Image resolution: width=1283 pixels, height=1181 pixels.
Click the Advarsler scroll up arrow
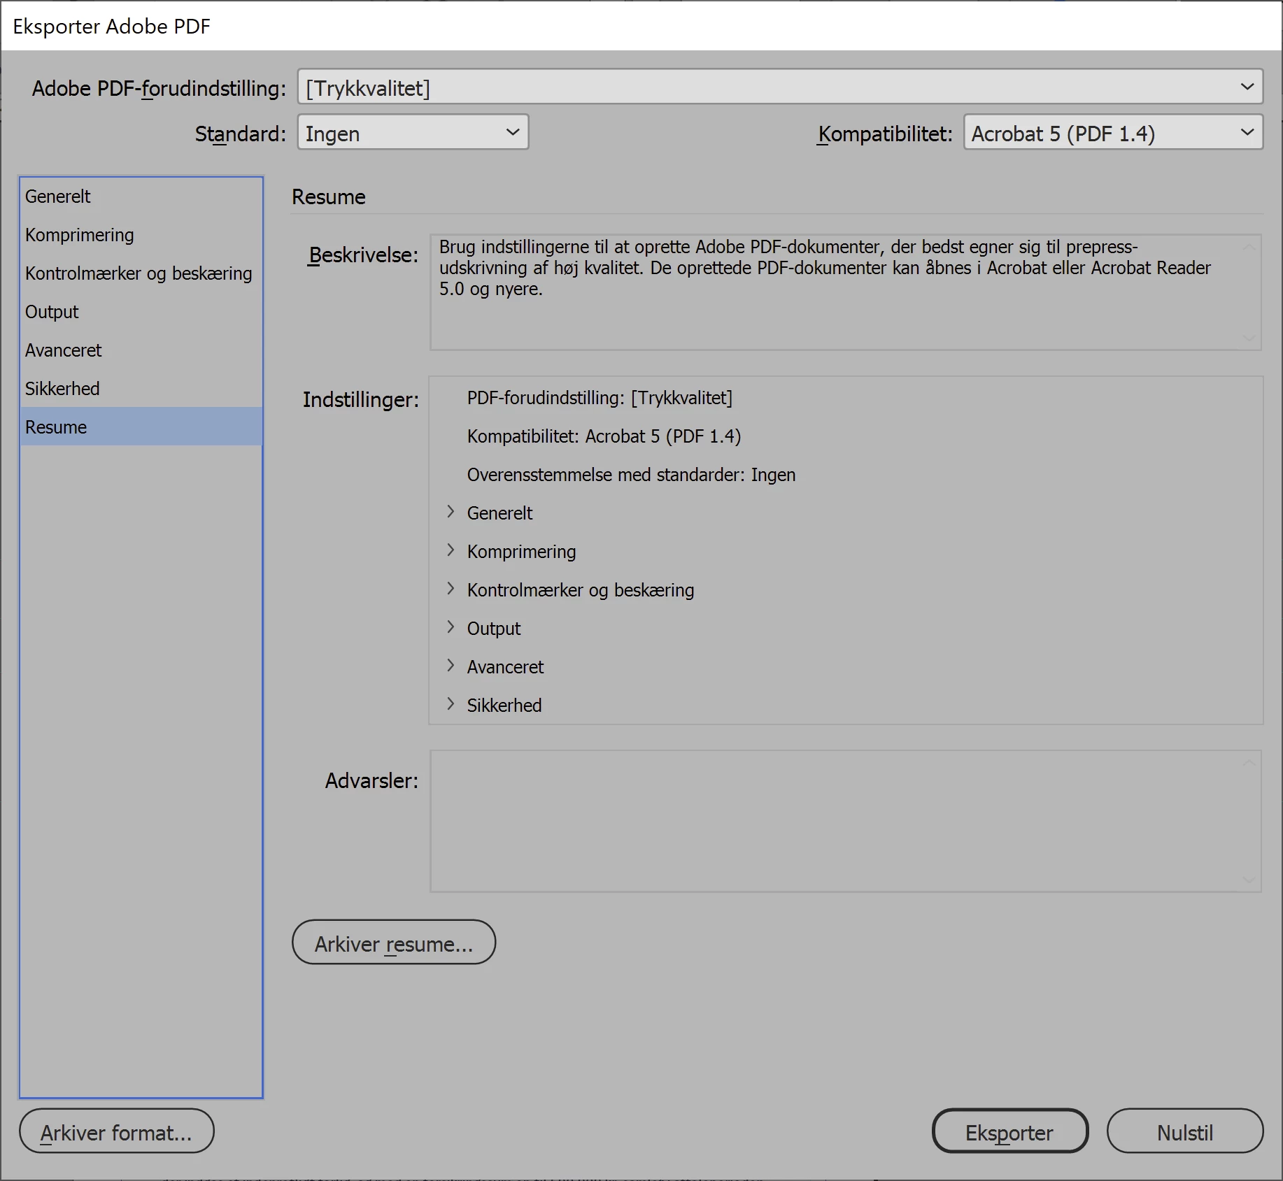(1249, 763)
